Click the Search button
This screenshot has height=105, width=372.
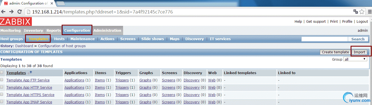(x=358, y=39)
